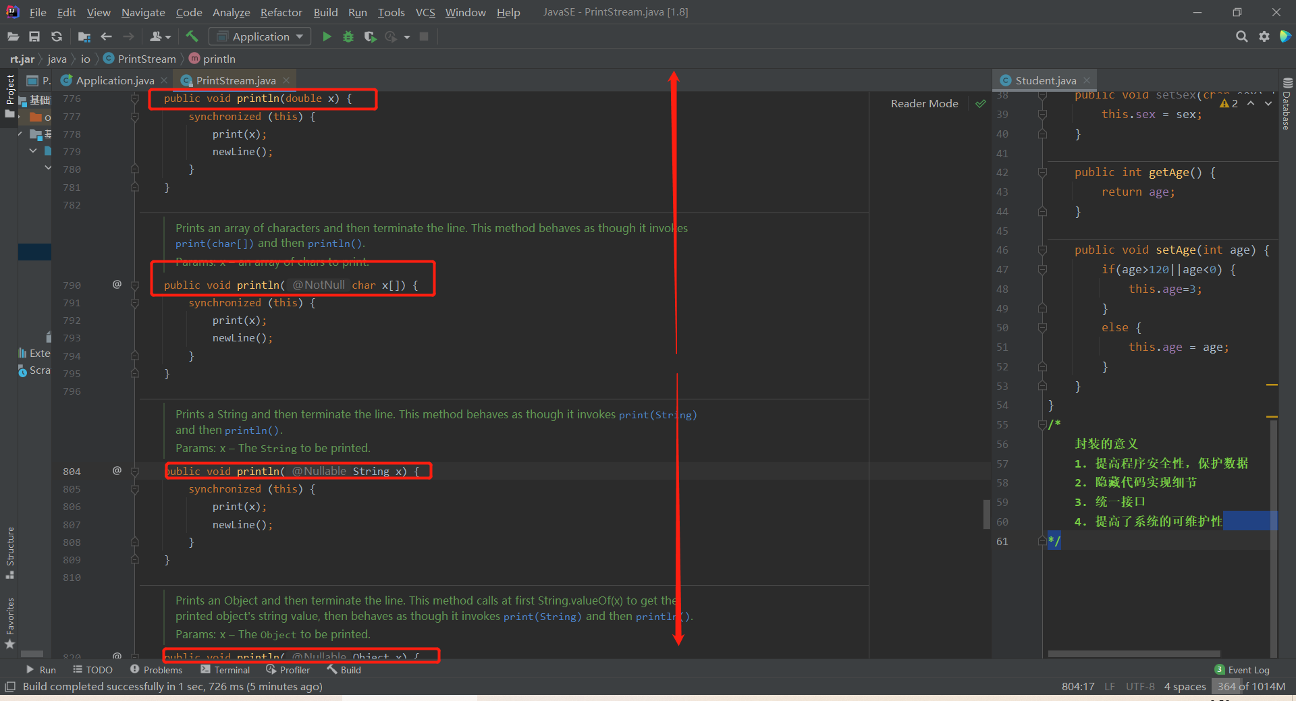1296x701 pixels.
Task: Go to previous highlighted error arrow
Action: coord(1251,103)
